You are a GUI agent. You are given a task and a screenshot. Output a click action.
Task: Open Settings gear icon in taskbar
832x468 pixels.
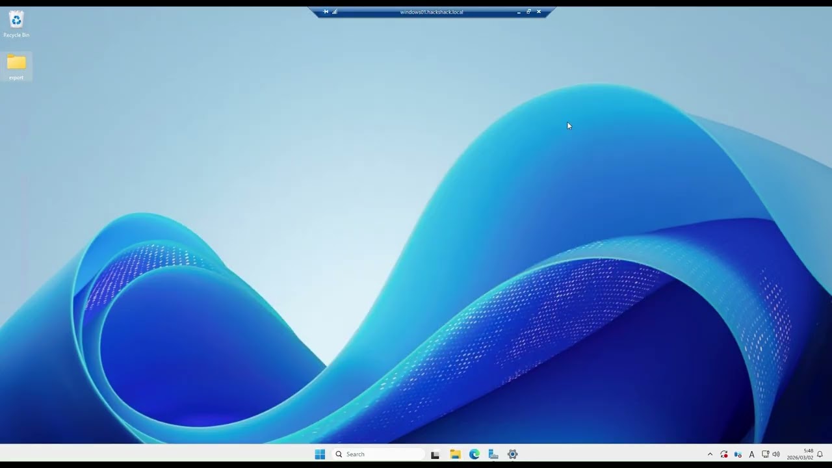coord(512,454)
